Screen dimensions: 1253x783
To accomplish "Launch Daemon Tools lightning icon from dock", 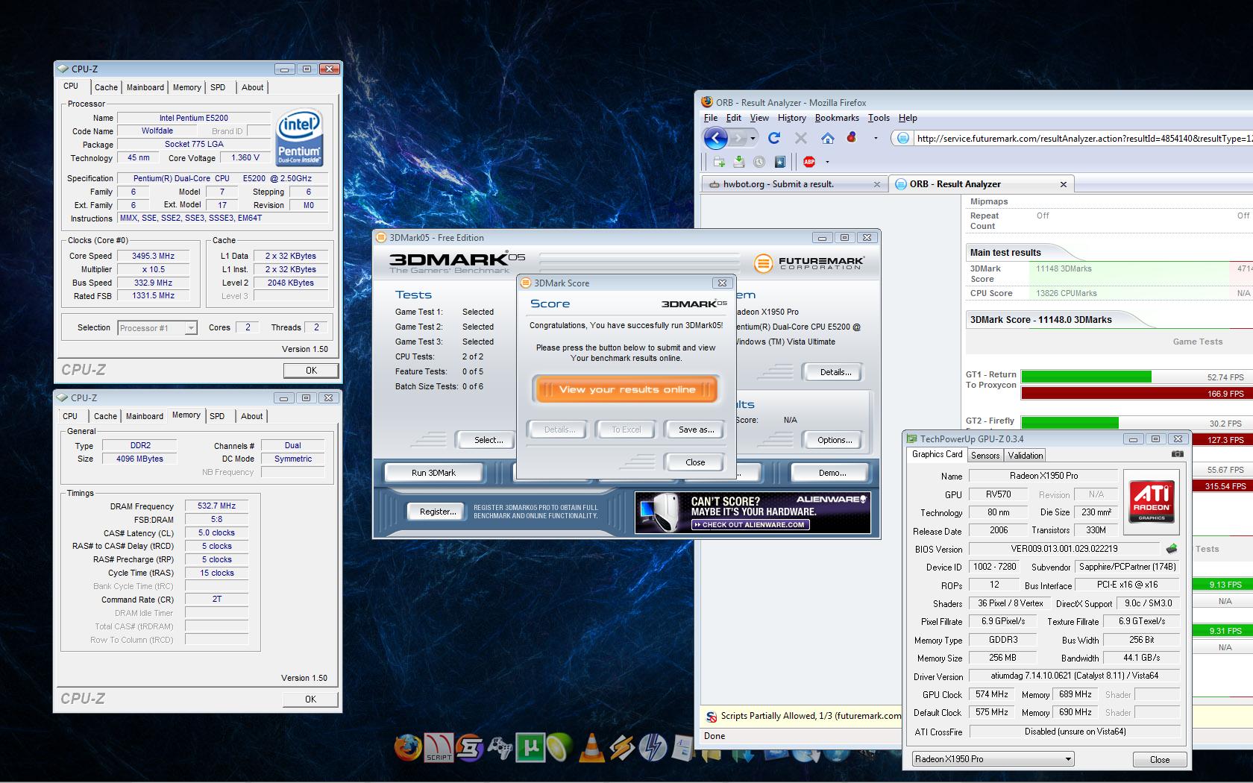I will tap(653, 748).
